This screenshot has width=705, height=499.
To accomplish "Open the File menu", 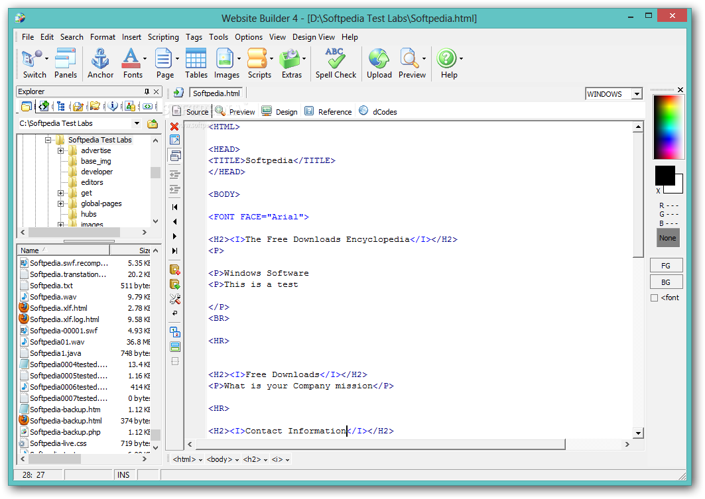I will click(28, 37).
